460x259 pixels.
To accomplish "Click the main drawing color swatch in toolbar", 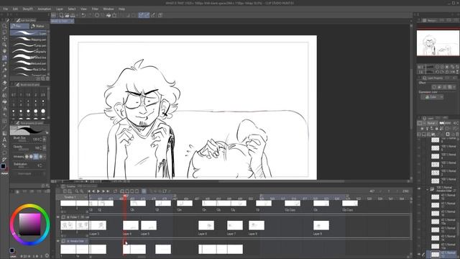I will coord(3,166).
